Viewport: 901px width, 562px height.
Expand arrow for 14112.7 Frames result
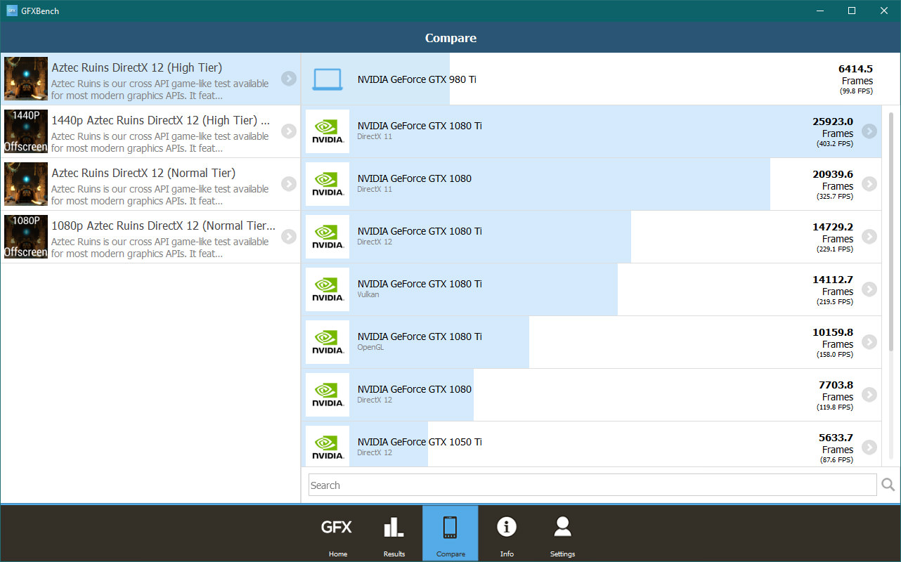click(x=869, y=289)
